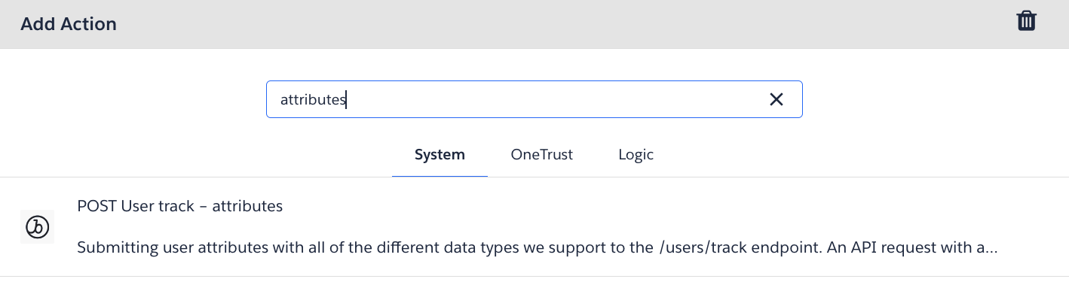Place cursor on the typed word 'attributes'
This screenshot has height=288, width=1069.
click(312, 99)
